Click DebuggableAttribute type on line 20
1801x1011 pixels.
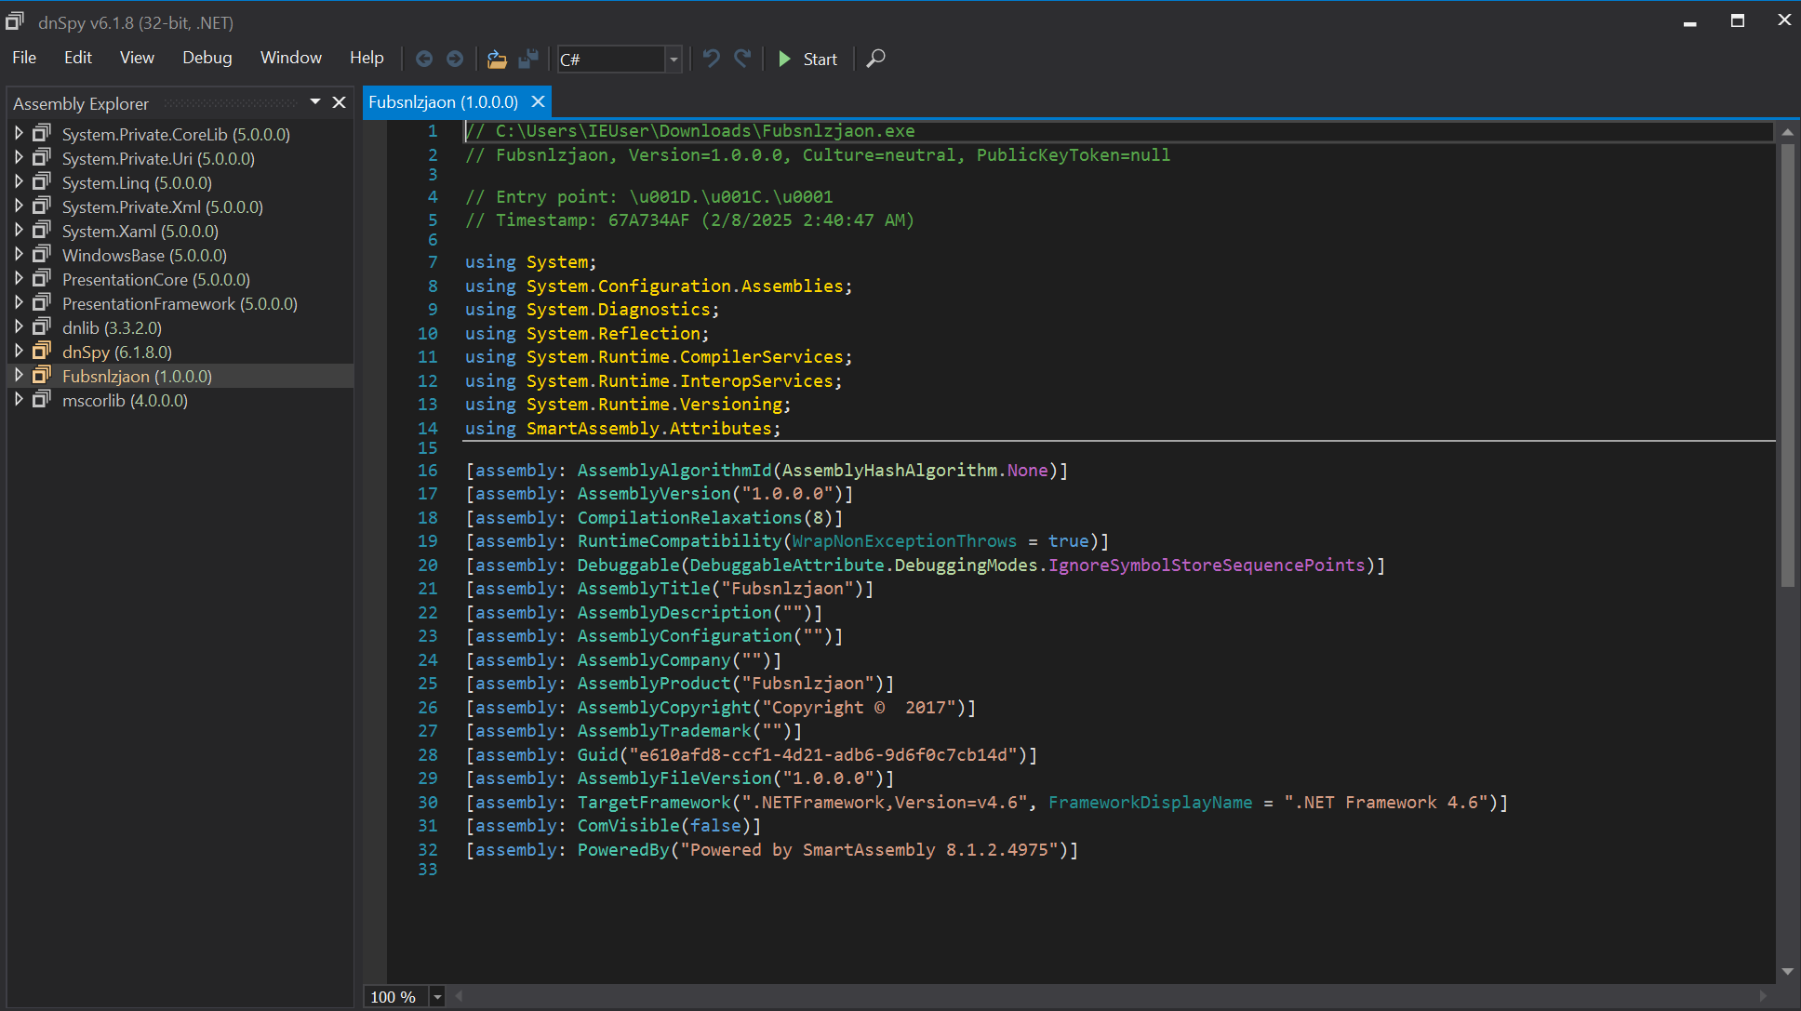(x=787, y=565)
